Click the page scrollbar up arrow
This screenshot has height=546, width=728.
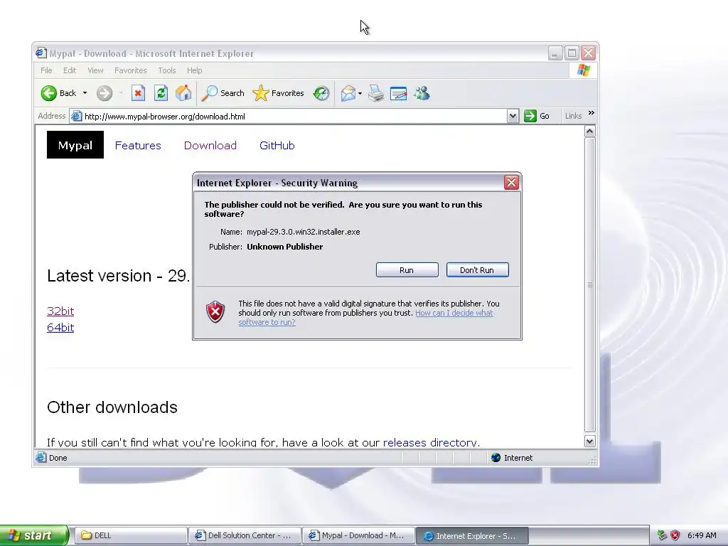coord(589,131)
